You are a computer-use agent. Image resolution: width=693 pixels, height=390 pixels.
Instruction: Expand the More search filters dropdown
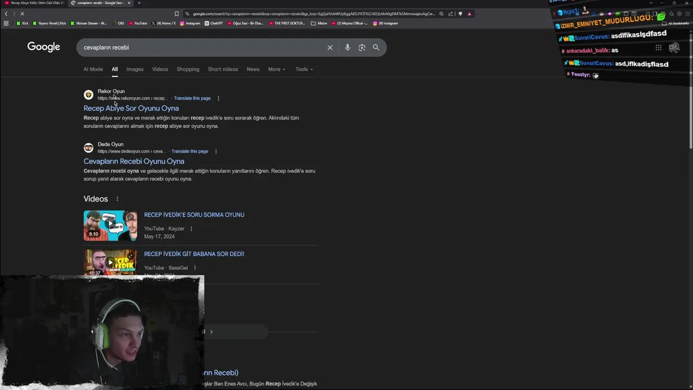point(277,69)
